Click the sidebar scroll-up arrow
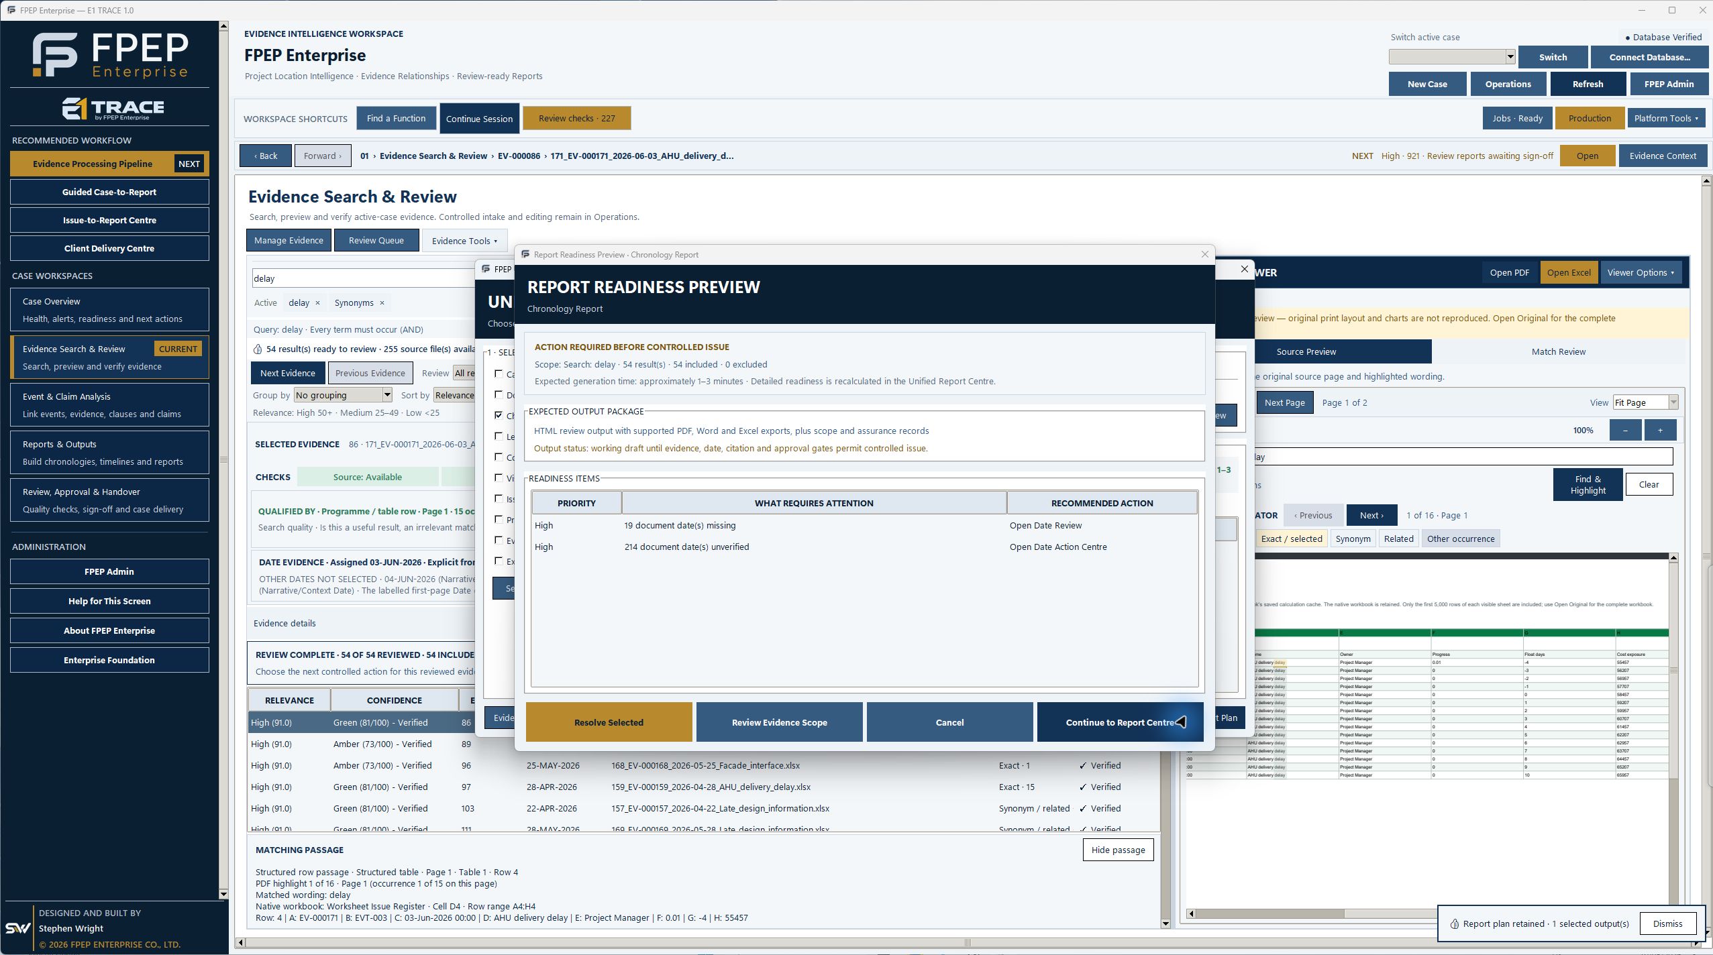Image resolution: width=1713 pixels, height=955 pixels. 223,26
